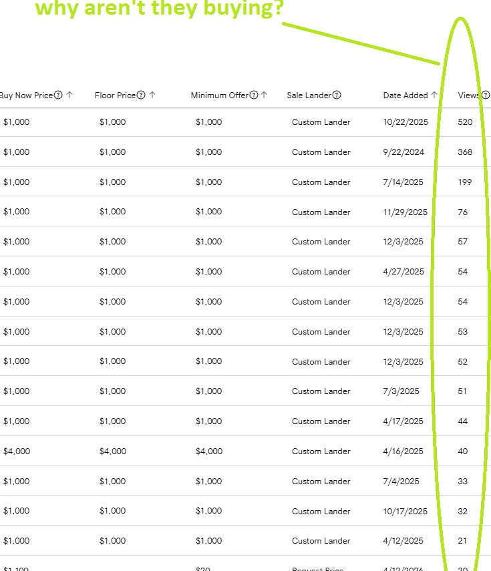This screenshot has width=491, height=571.
Task: Click the views count 51
Action: coord(462,391)
